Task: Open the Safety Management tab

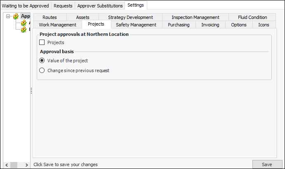Action: coord(136,25)
